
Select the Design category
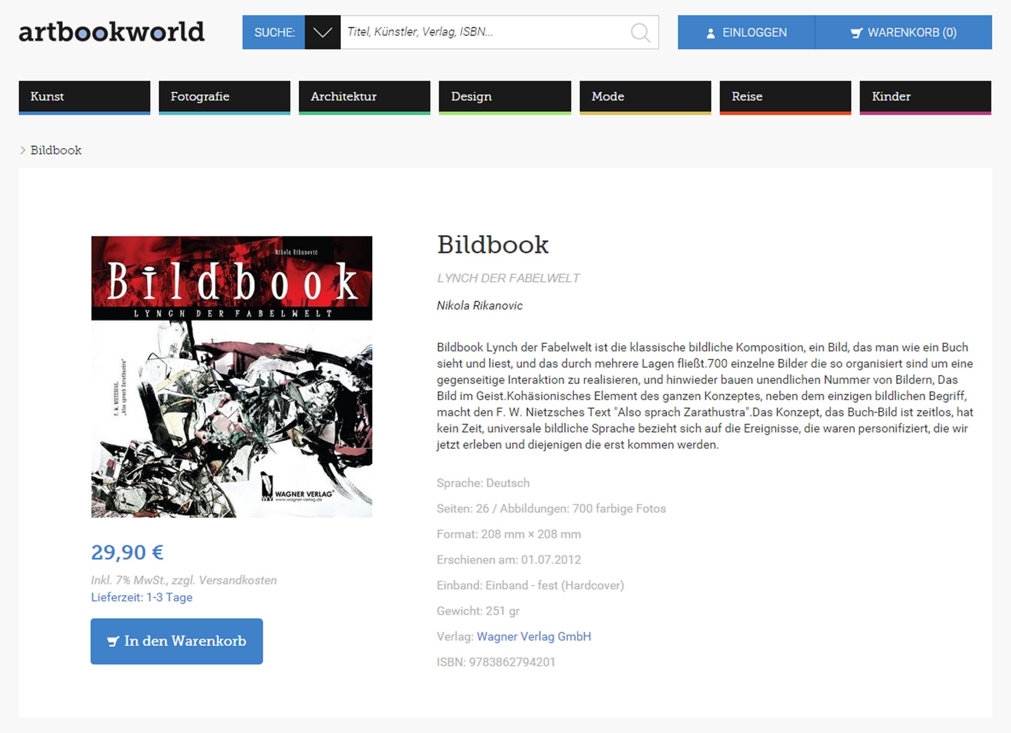click(504, 96)
